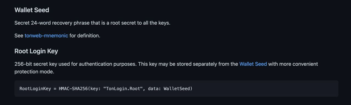Click the Root Login Key heading
This screenshot has height=105, width=351.
pos(36,51)
